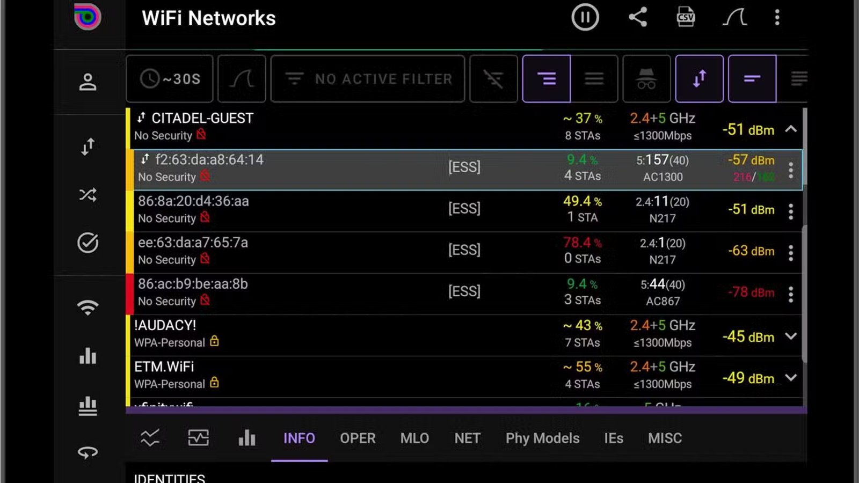The height and width of the screenshot is (483, 859).
Task: Open the three-dot overflow menu in header
Action: coord(777,18)
